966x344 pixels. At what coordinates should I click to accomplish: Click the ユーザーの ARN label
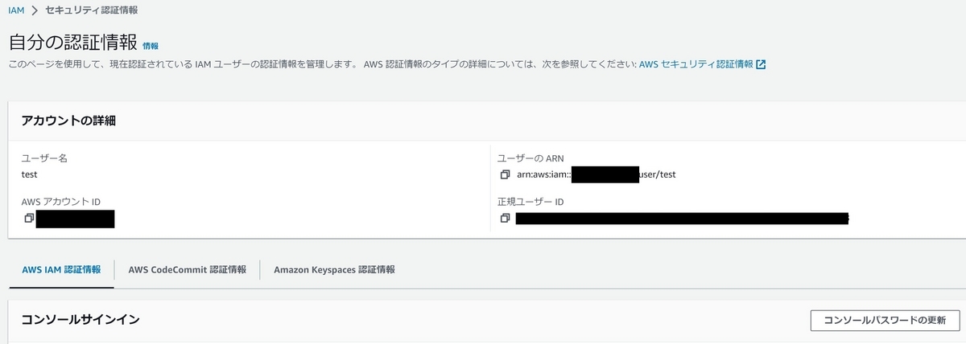(531, 158)
